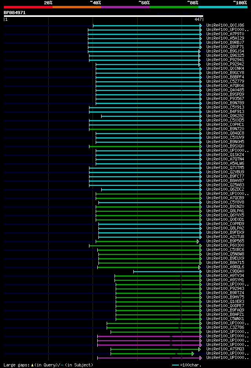The image size is (251, 368).
Task: Open hit UniRef100_Q9XF71
Action: [x=225, y=47]
